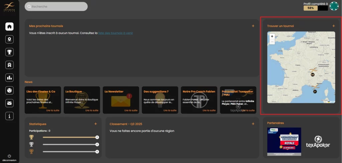Click the map pin location sidebar icon

9,39
